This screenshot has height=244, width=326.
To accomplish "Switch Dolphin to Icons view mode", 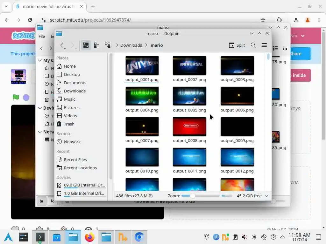I will [x=86, y=45].
